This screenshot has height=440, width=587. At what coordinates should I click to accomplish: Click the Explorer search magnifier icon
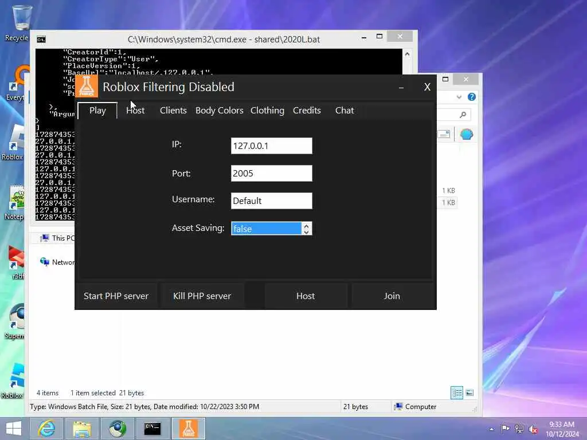463,115
